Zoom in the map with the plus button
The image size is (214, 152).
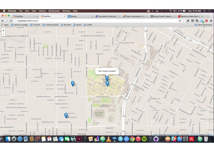point(3,30)
